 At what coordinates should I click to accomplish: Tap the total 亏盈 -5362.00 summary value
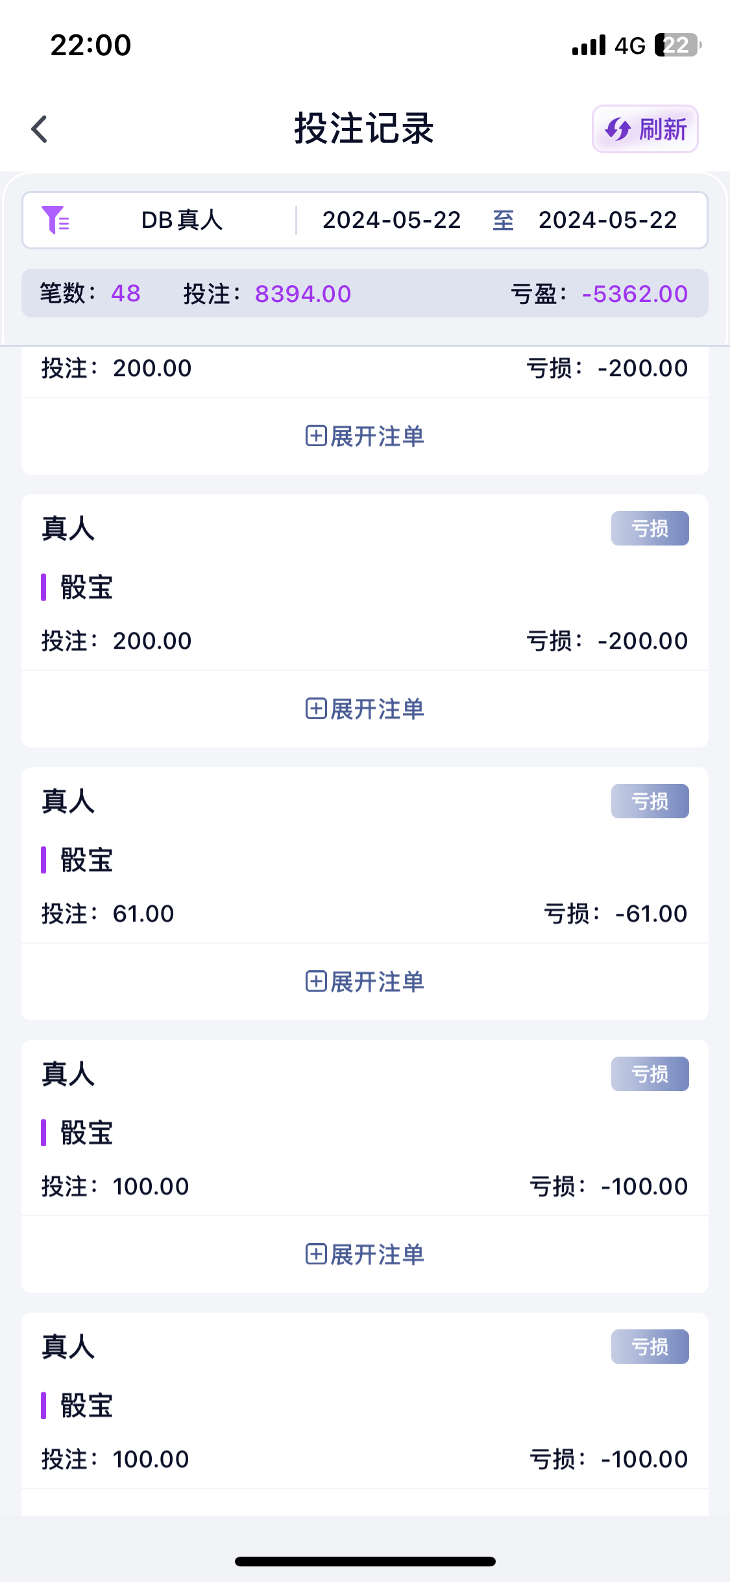pos(634,294)
